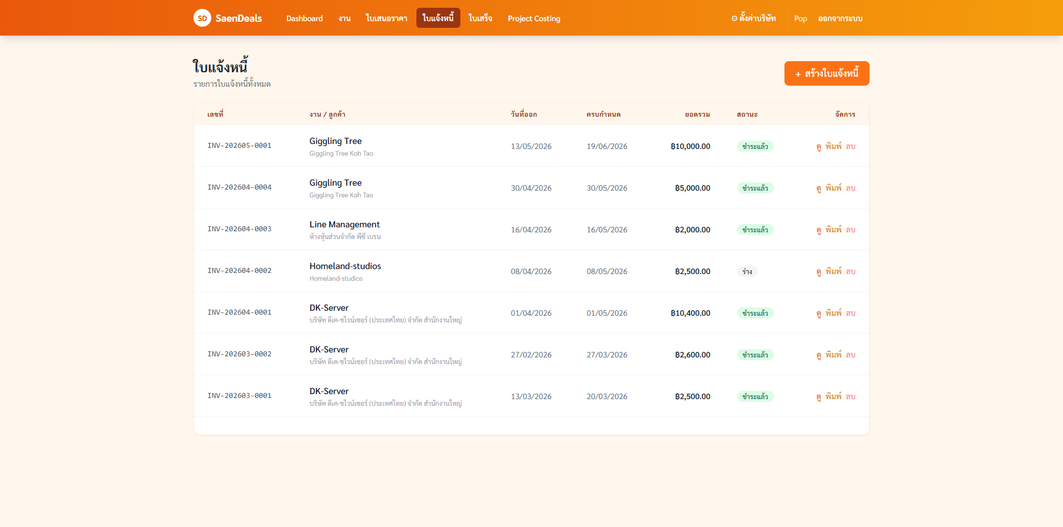This screenshot has height=527, width=1063.
Task: Print invoice INV-202604-0001 with พิมพ์
Action: 833,313
